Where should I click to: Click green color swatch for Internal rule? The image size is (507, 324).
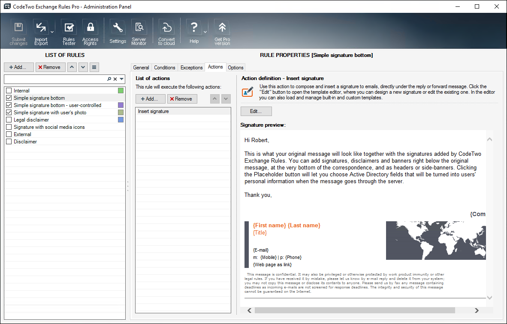(x=121, y=91)
